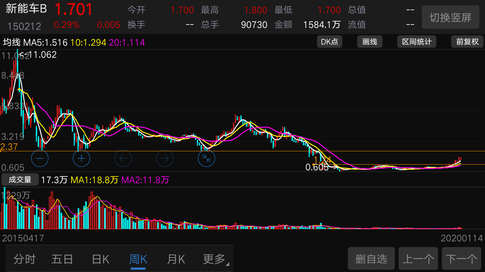Screen dimensions: 485x272
Task: Tap the volume value 17.3万
Action: click(55, 180)
